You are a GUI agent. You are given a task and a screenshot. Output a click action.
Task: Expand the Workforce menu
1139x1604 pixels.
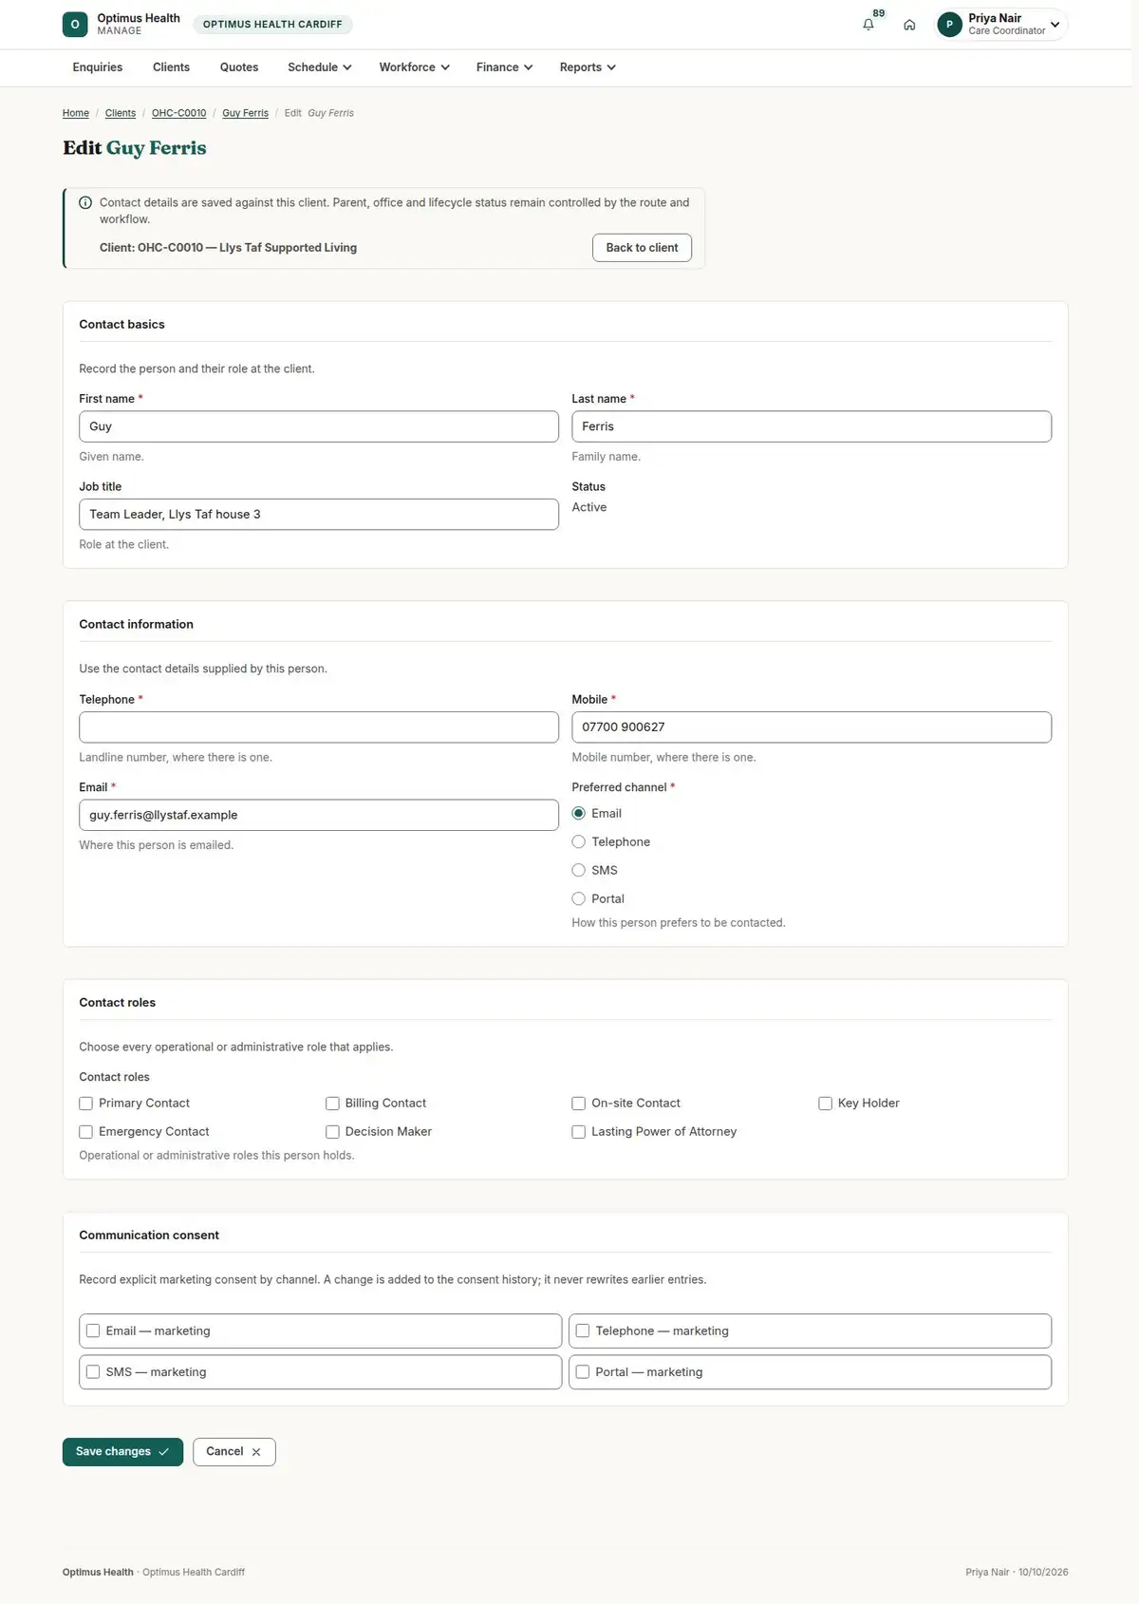pyautogui.click(x=415, y=67)
